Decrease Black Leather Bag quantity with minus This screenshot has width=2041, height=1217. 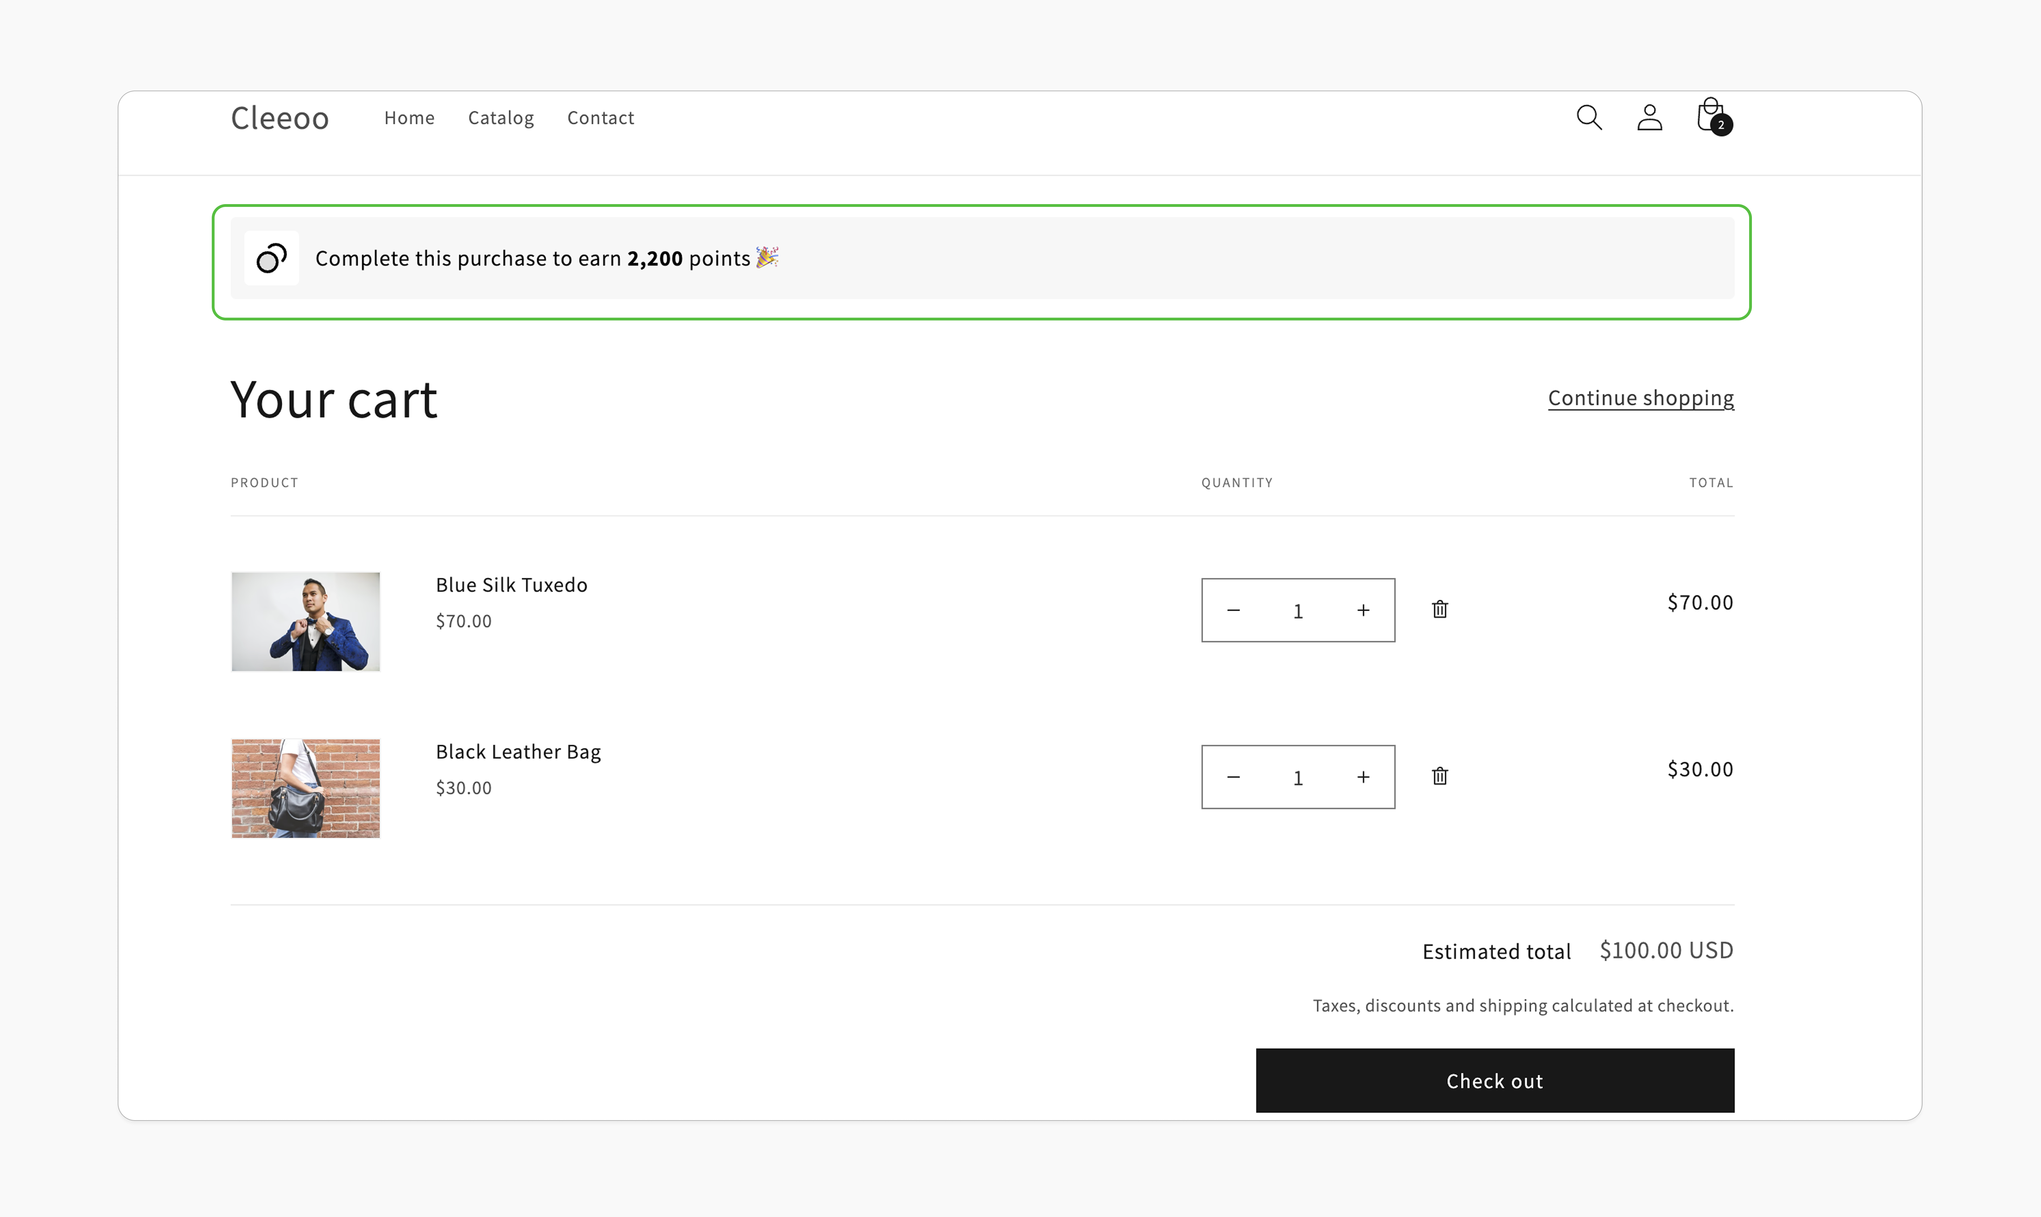point(1233,777)
